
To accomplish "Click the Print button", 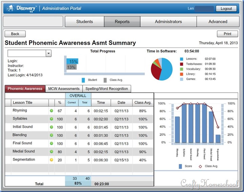I will click(x=227, y=34).
